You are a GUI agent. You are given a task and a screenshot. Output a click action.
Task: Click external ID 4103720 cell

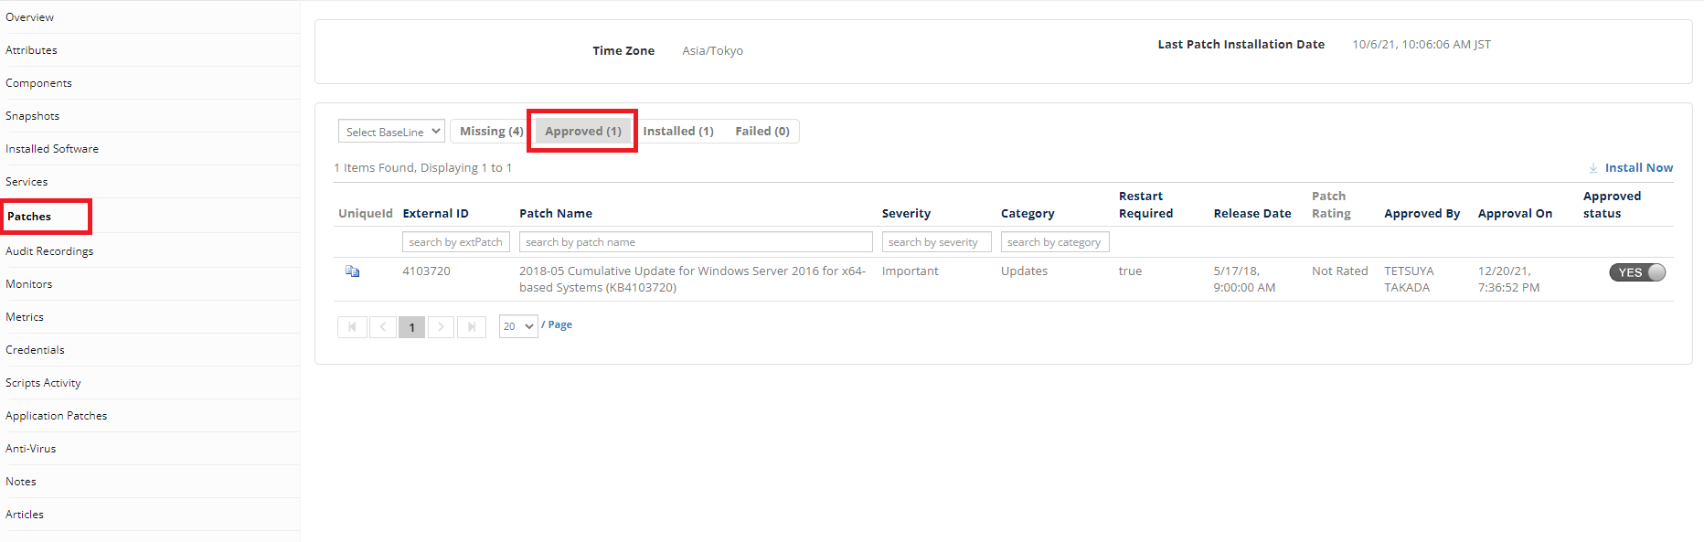point(426,271)
